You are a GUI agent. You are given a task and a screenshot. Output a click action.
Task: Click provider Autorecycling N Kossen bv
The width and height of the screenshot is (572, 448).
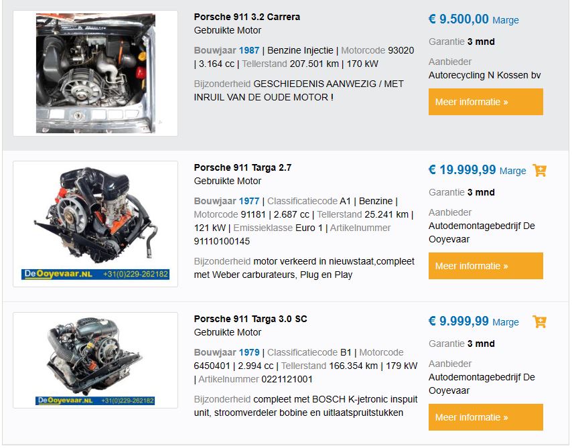(x=484, y=75)
